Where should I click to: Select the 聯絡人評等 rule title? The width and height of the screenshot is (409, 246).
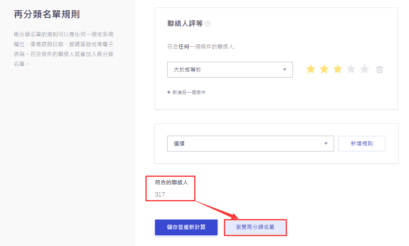point(185,24)
